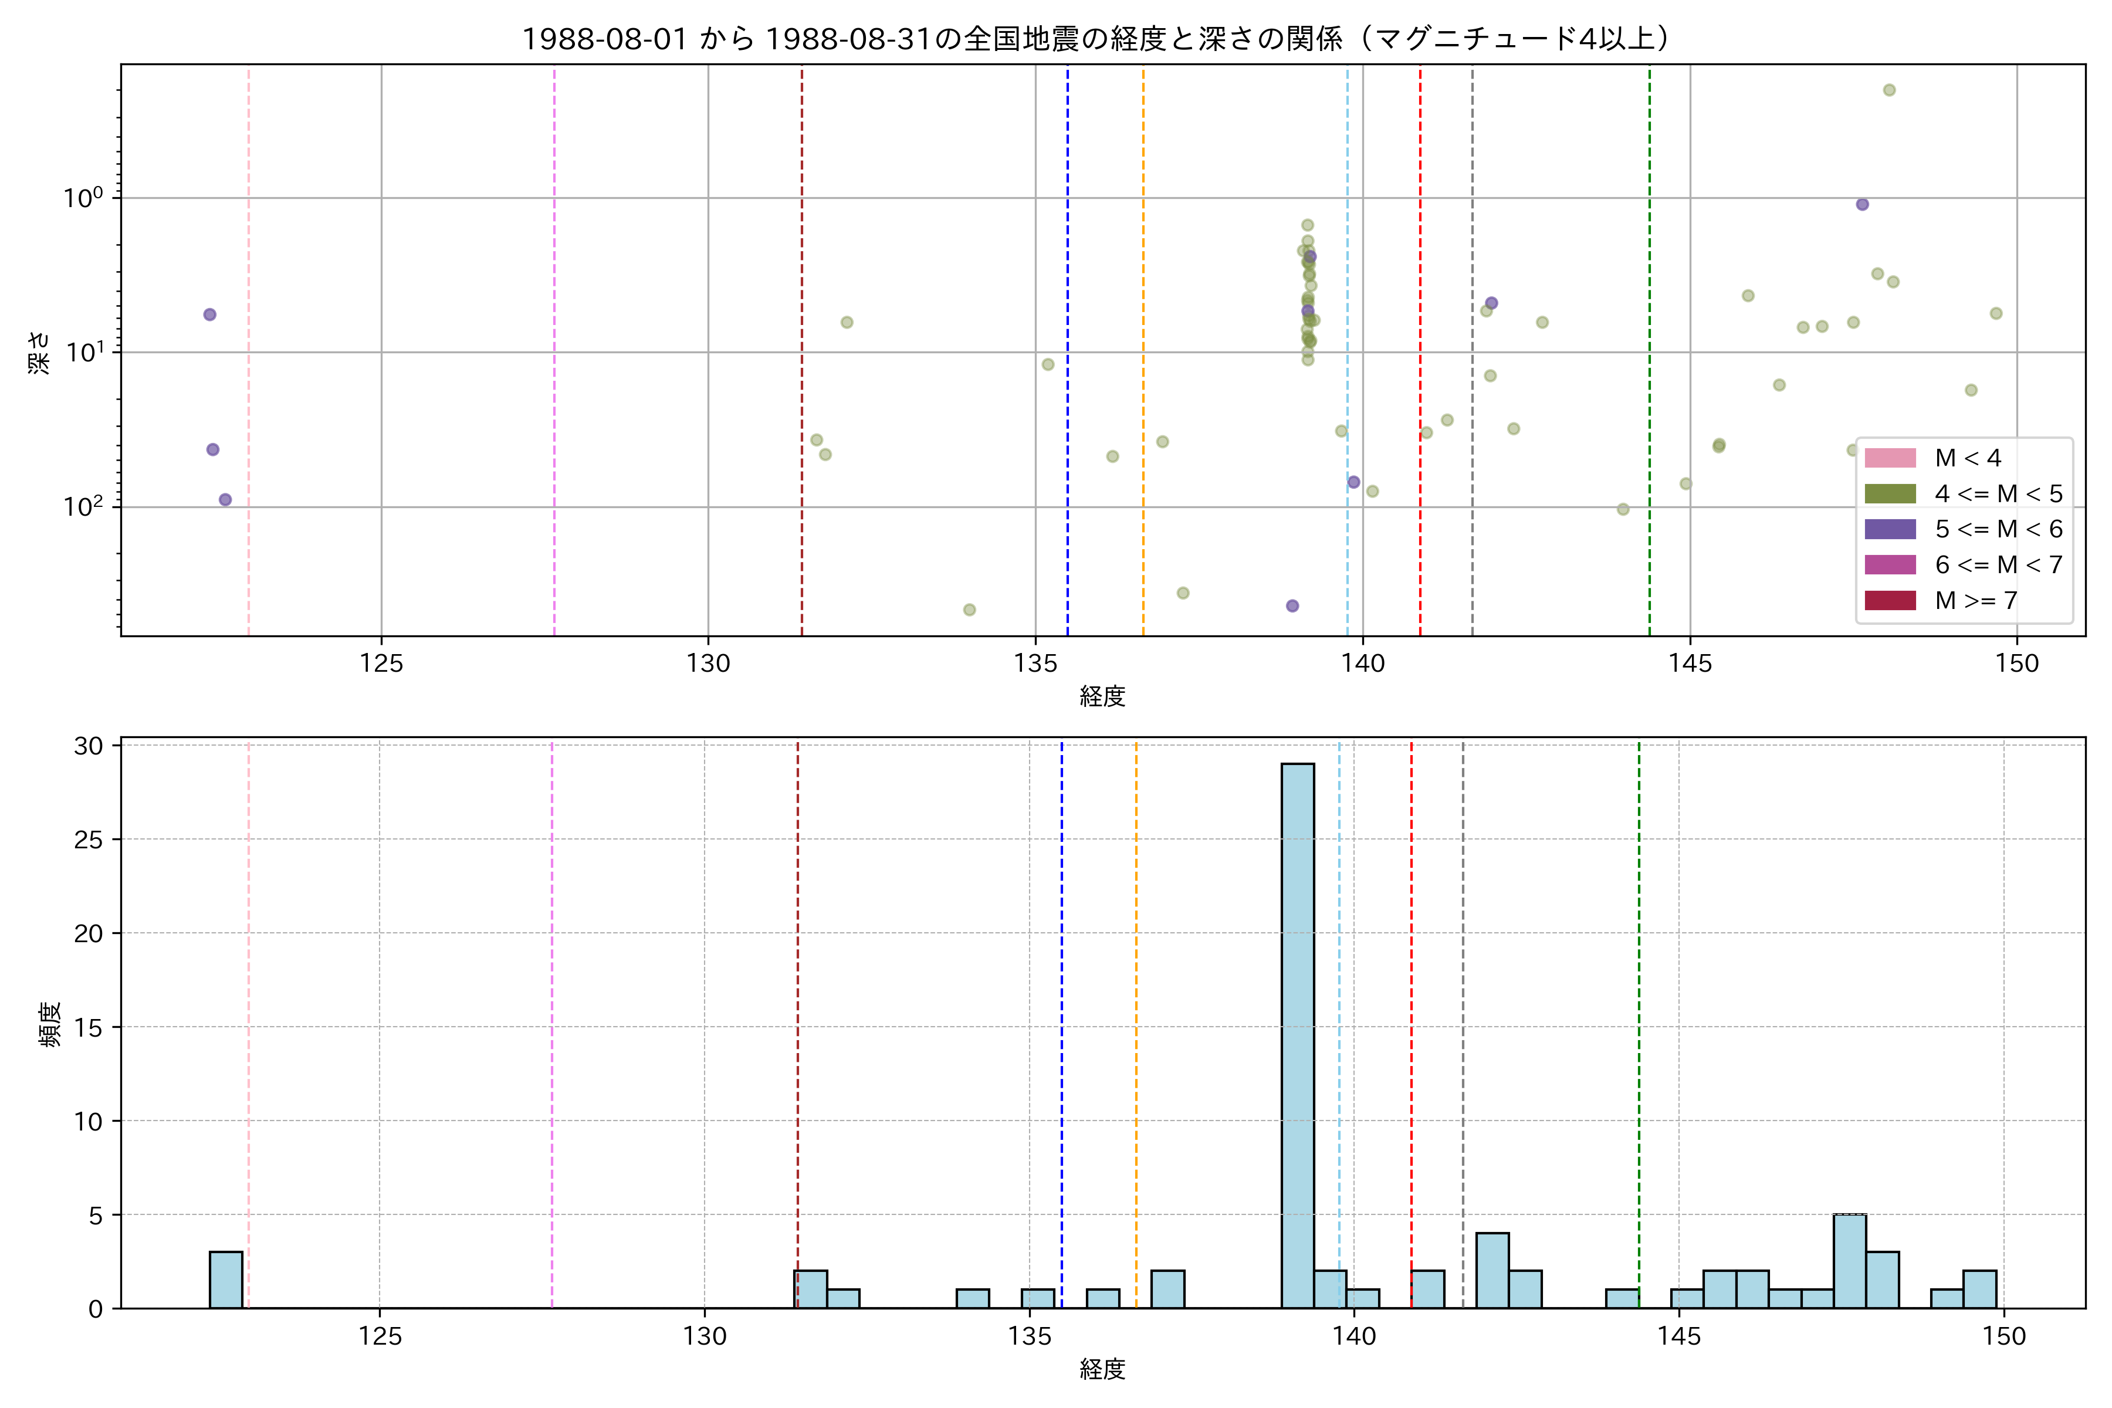
Task: Click the purple scatter point near depth 10^0
Action: click(x=1862, y=205)
